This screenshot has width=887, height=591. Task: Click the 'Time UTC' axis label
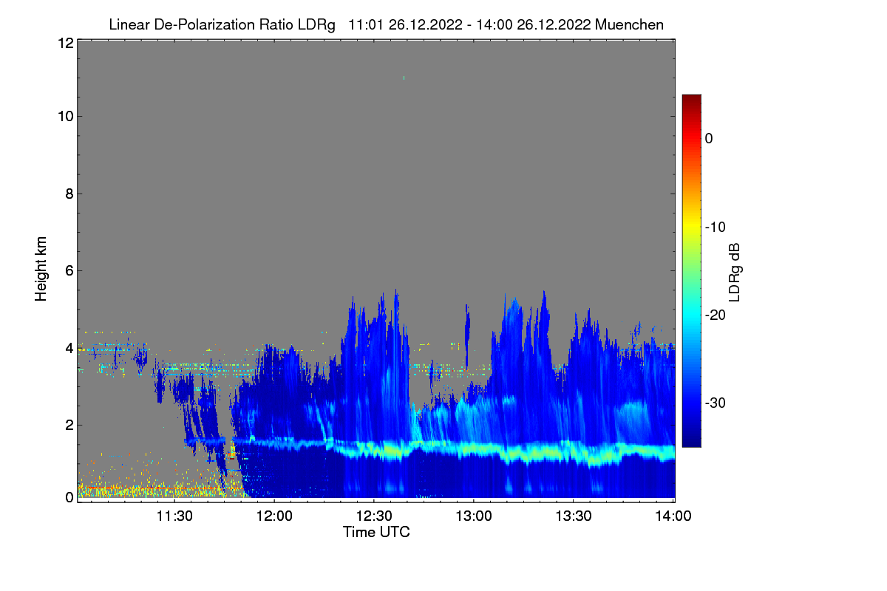[x=376, y=532]
